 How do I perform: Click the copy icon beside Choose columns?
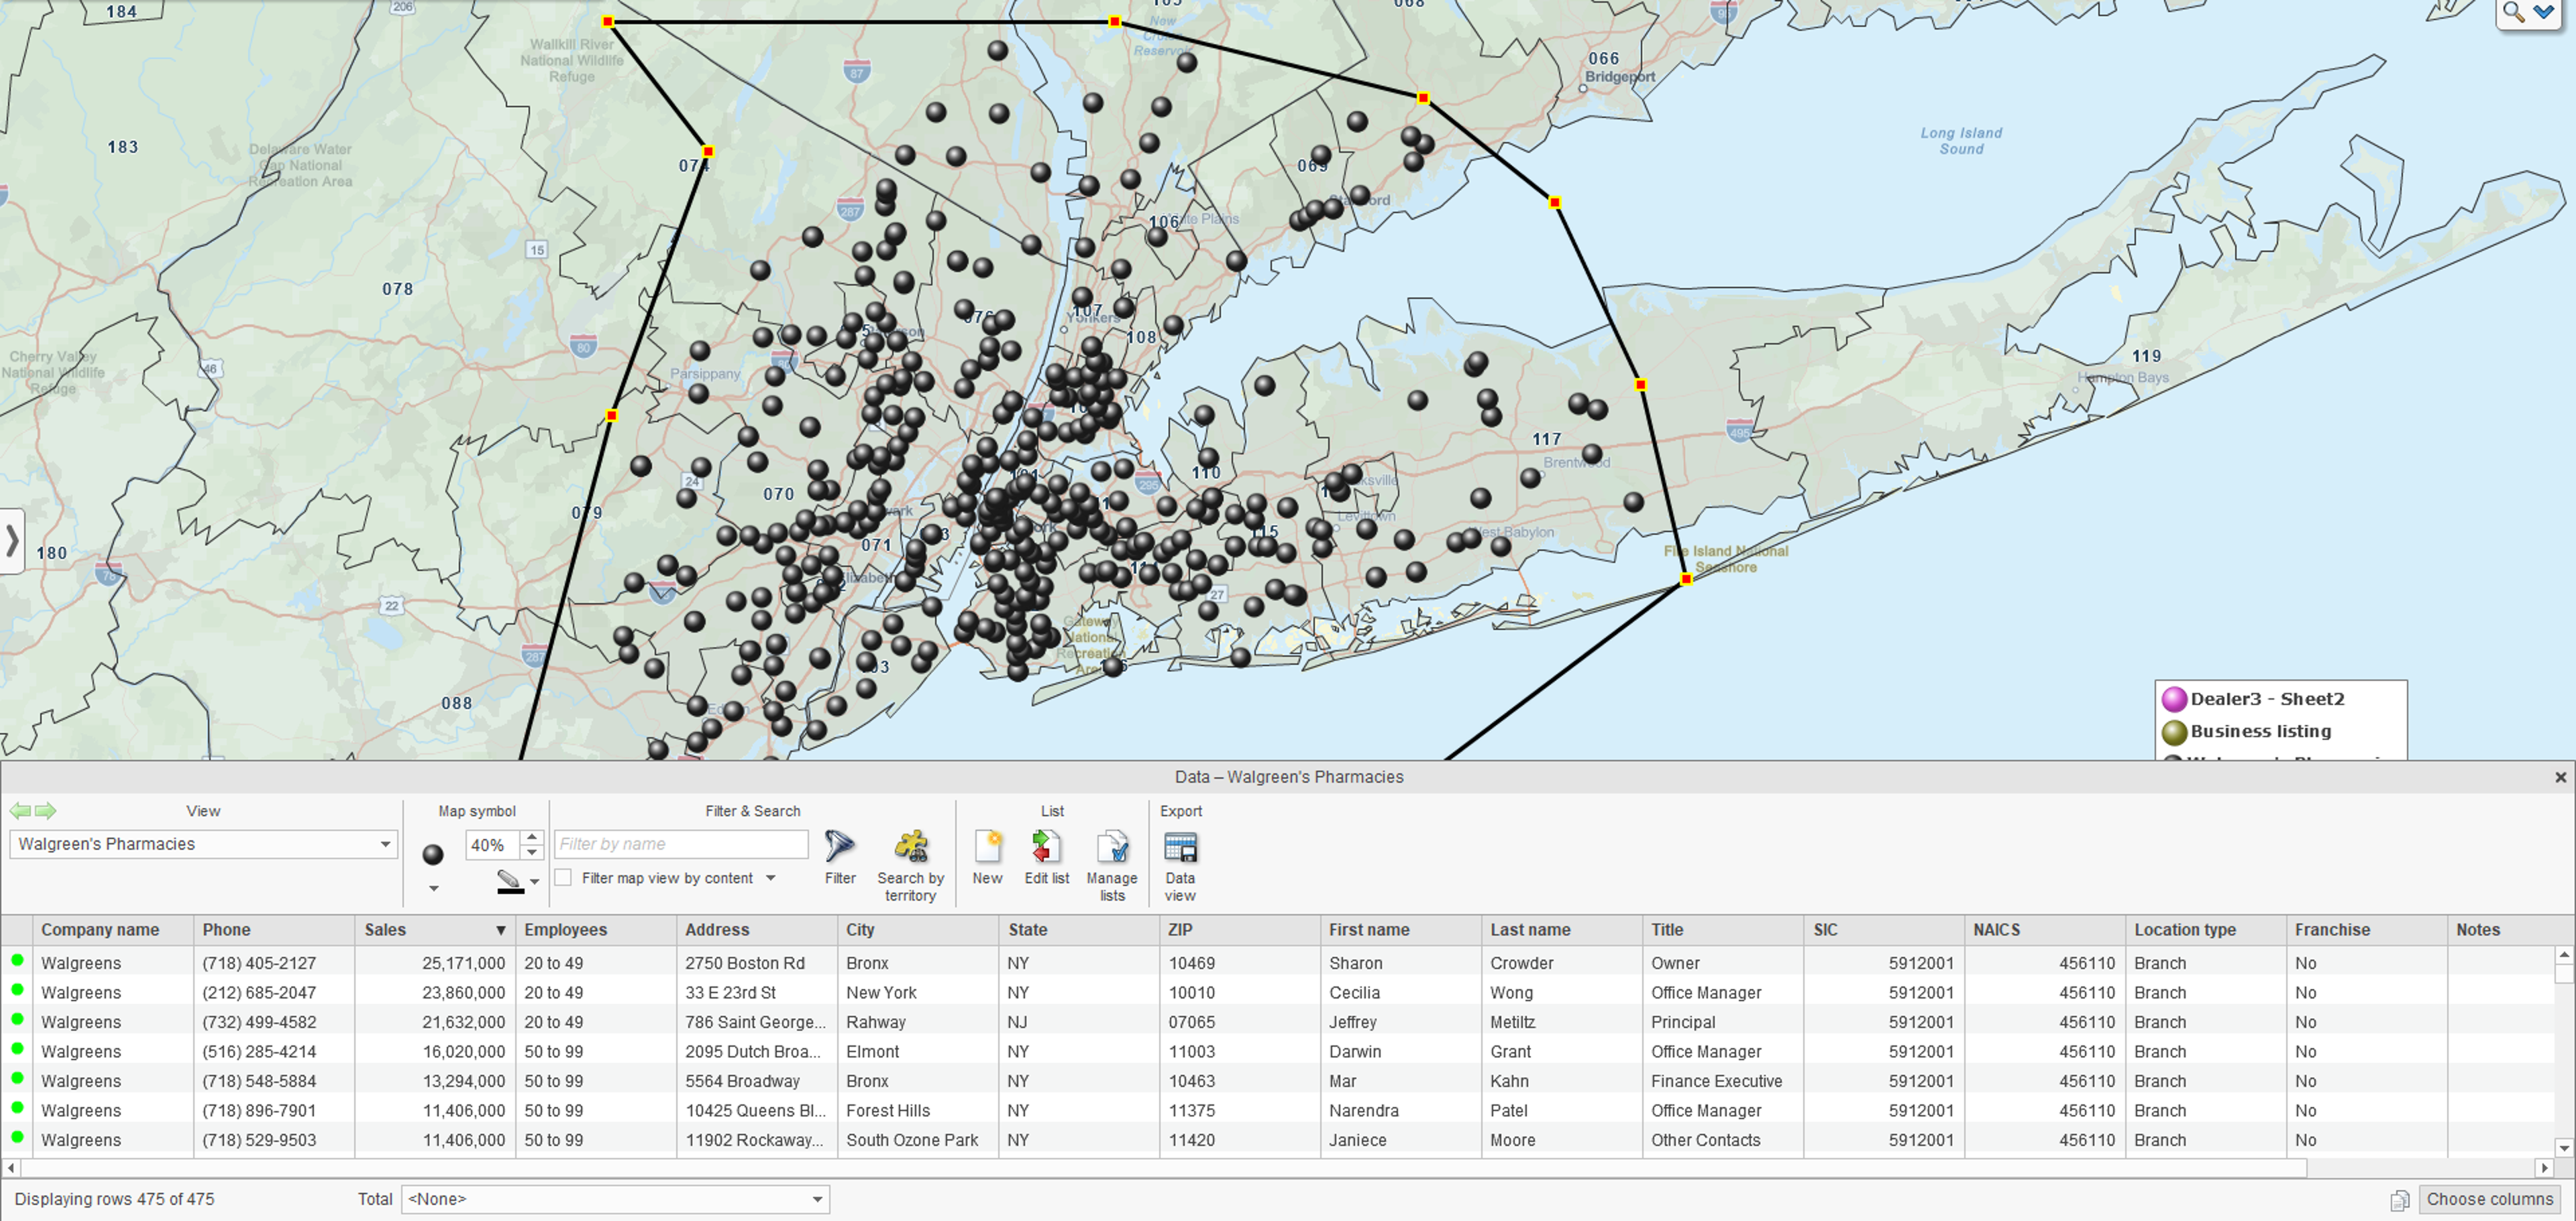pos(2400,1200)
